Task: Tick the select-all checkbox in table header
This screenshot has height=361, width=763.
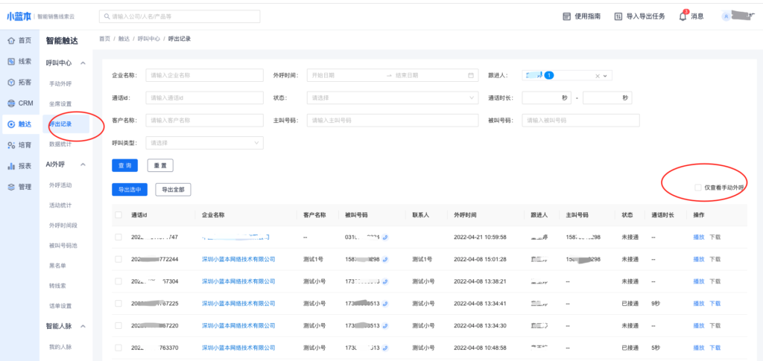Action: pyautogui.click(x=118, y=215)
